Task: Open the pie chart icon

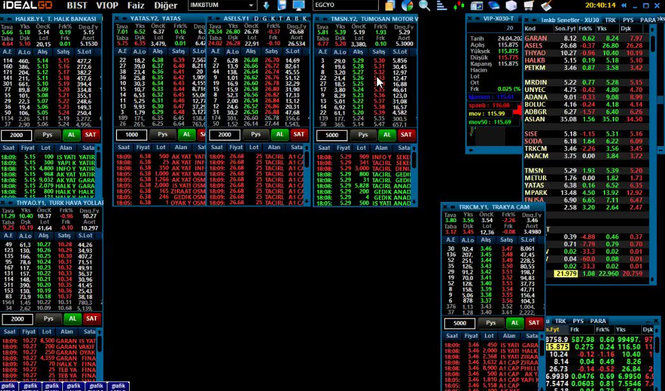Action: [407, 6]
